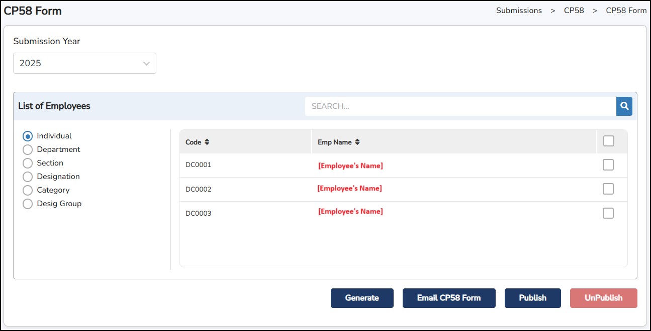Image resolution: width=651 pixels, height=331 pixels.
Task: Select the Department radio option
Action: (x=28, y=149)
